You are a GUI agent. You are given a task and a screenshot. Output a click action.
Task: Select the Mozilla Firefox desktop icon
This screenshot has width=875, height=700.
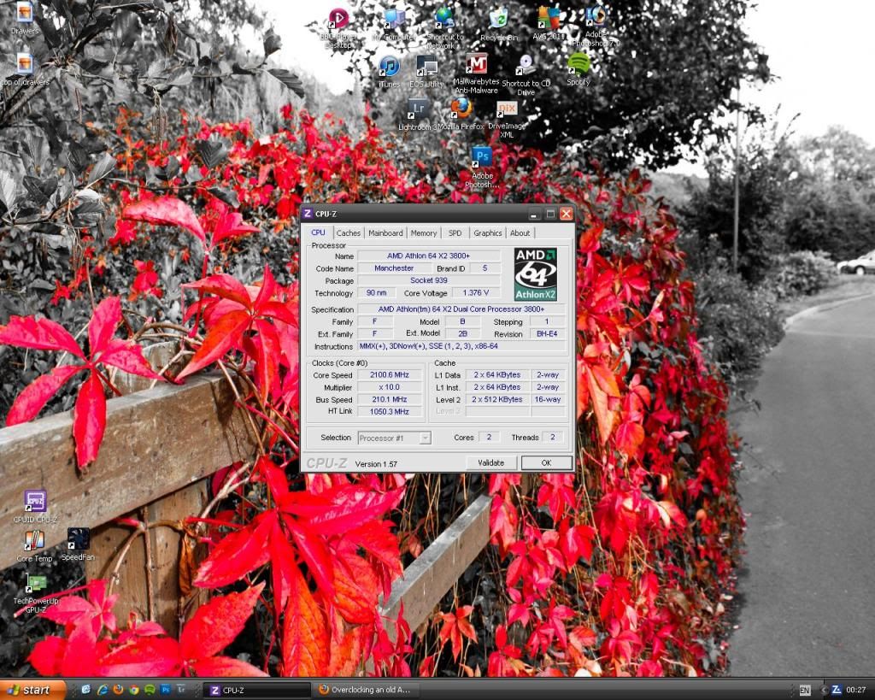click(461, 108)
